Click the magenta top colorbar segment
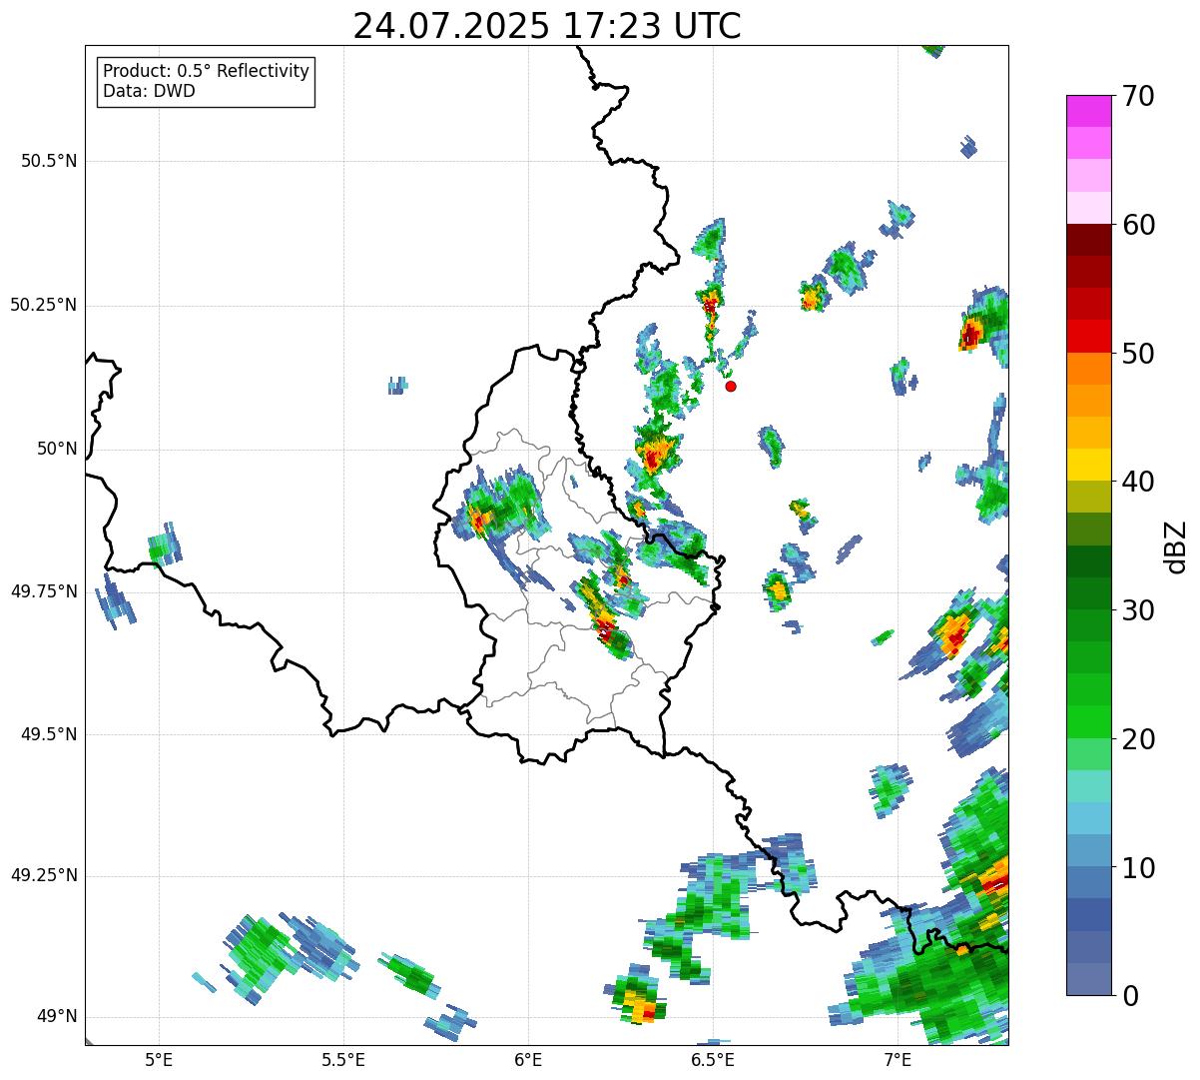This screenshot has width=1200, height=1080. [x=1089, y=111]
